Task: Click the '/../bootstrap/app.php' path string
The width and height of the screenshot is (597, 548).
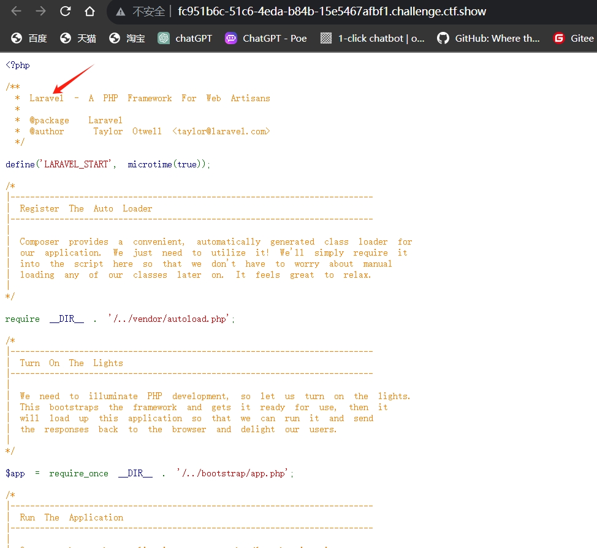Action: 234,473
